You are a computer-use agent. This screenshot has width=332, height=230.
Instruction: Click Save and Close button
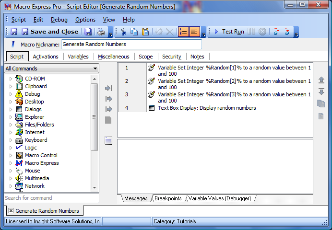[x=50, y=32]
